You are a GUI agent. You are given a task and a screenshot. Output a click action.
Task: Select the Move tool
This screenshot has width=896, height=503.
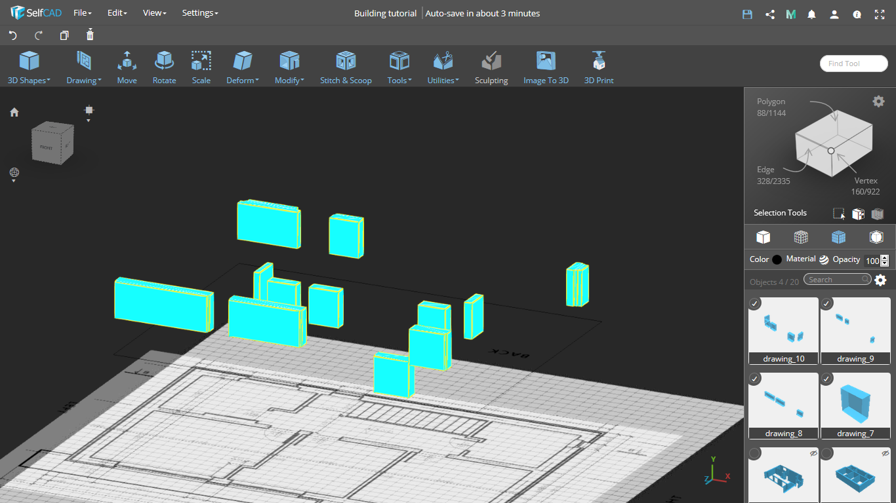(x=127, y=67)
